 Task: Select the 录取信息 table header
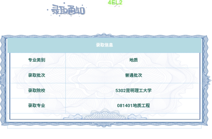[104, 45]
